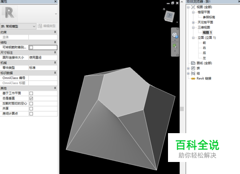
Task: Collapse the 楼层平面 tree node
Action: pyautogui.click(x=193, y=12)
